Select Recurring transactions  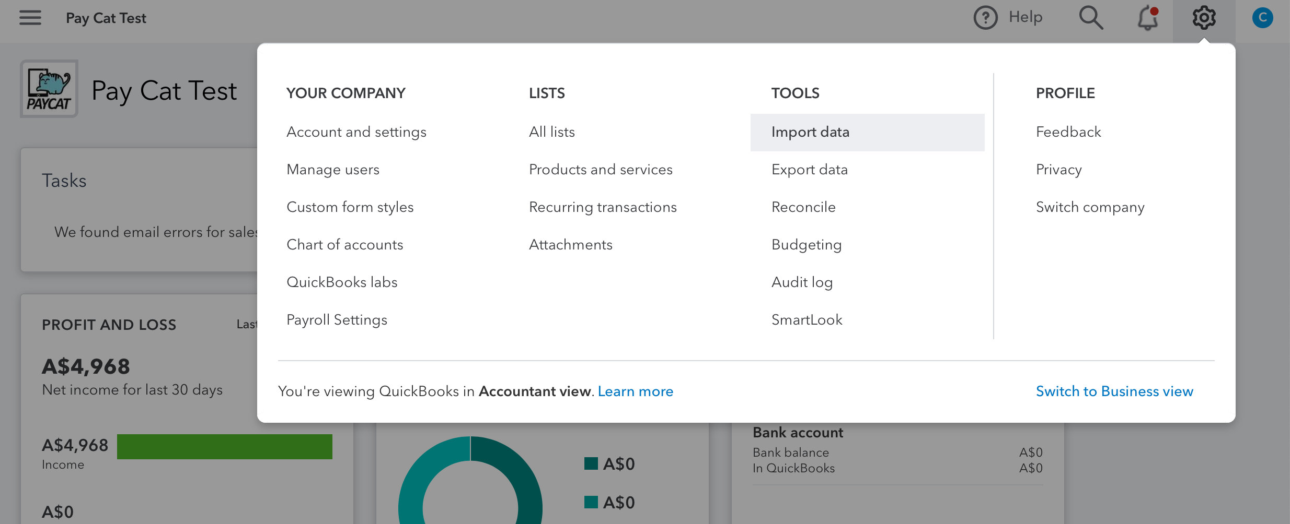[x=603, y=207]
